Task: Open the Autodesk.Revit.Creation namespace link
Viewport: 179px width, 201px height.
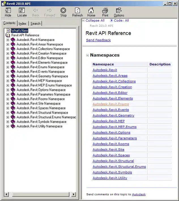Action: point(112,87)
